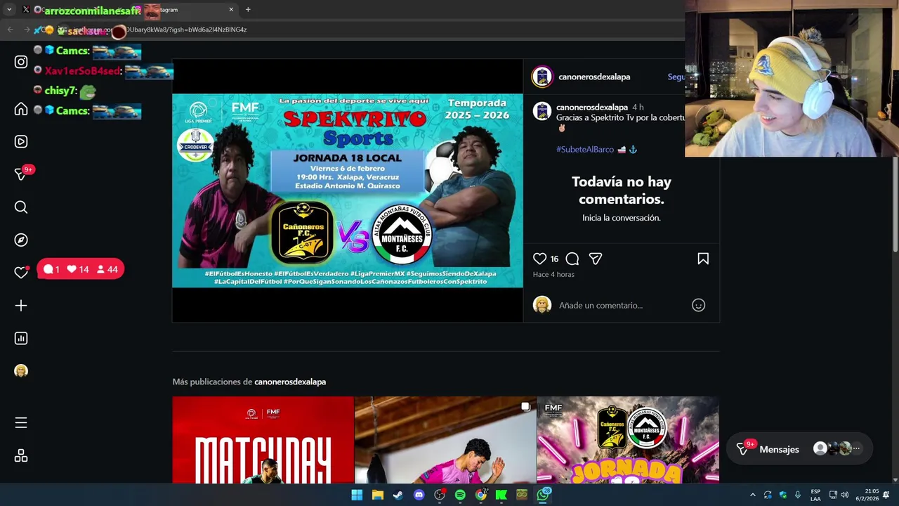This screenshot has width=899, height=506.
Task: Open the Matchday post thumbnail
Action: coord(263,440)
